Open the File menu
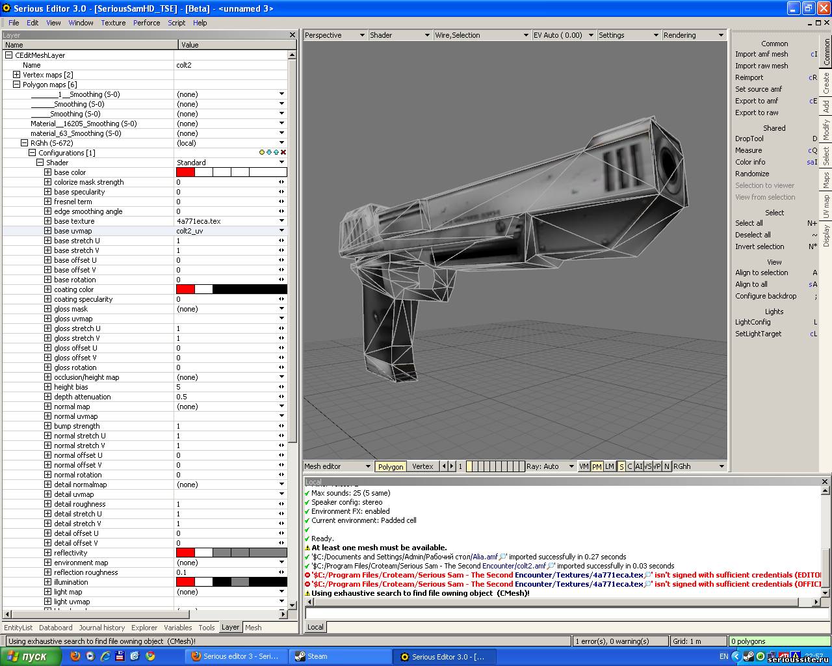 14,23
